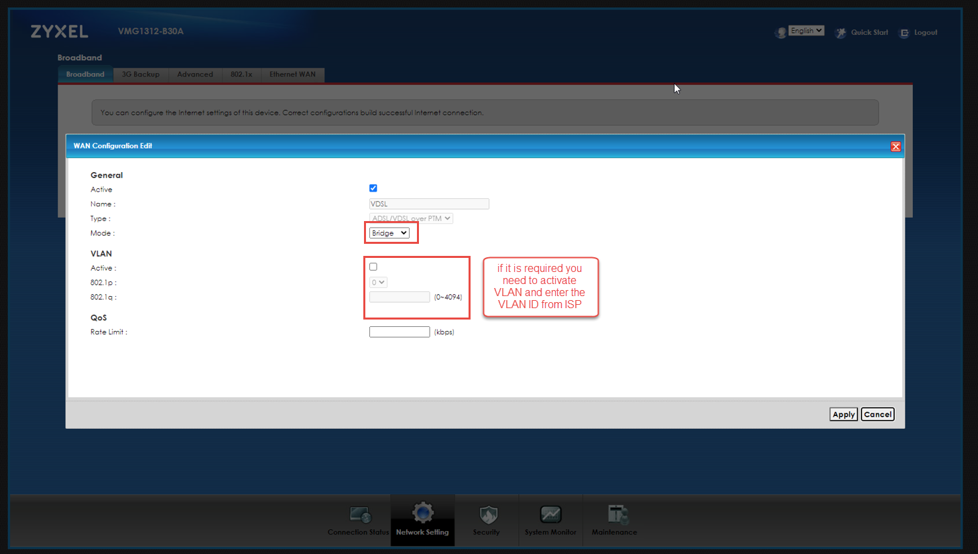Viewport: 978px width, 554px height.
Task: Open the Mode dropdown set to Bridge
Action: tap(389, 233)
